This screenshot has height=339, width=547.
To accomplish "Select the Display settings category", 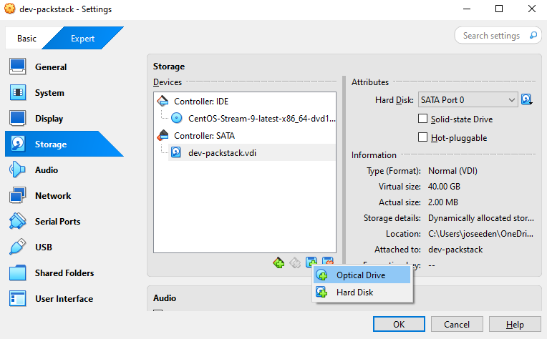I will (x=49, y=119).
